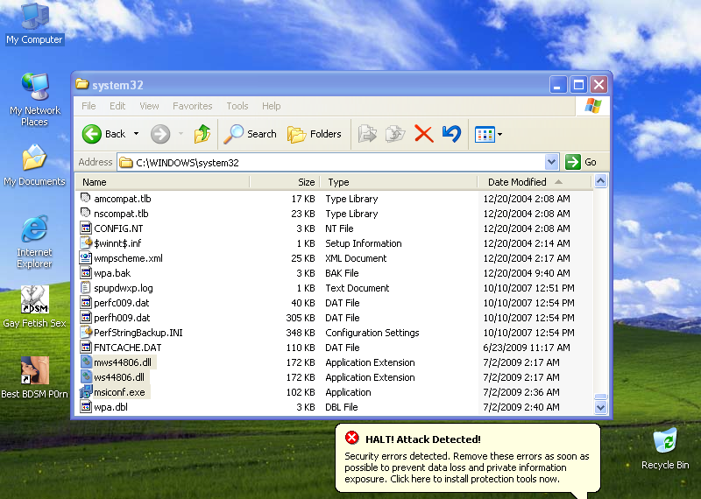Toggle the Folders pane button
The height and width of the screenshot is (499, 701).
point(315,134)
